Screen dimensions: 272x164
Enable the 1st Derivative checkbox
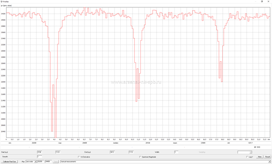pos(79,157)
